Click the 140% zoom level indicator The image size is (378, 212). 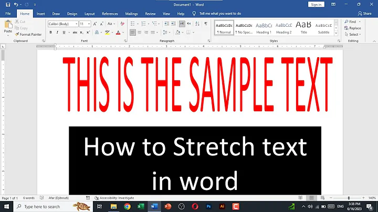click(x=372, y=198)
